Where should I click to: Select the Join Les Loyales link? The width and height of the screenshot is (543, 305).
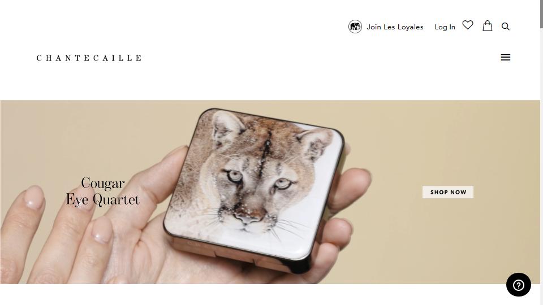[395, 27]
